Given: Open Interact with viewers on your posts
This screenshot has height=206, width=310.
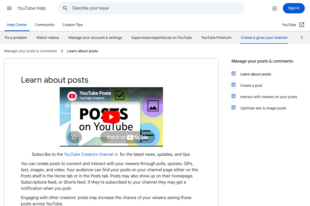Looking at the screenshot, I should point(269,97).
